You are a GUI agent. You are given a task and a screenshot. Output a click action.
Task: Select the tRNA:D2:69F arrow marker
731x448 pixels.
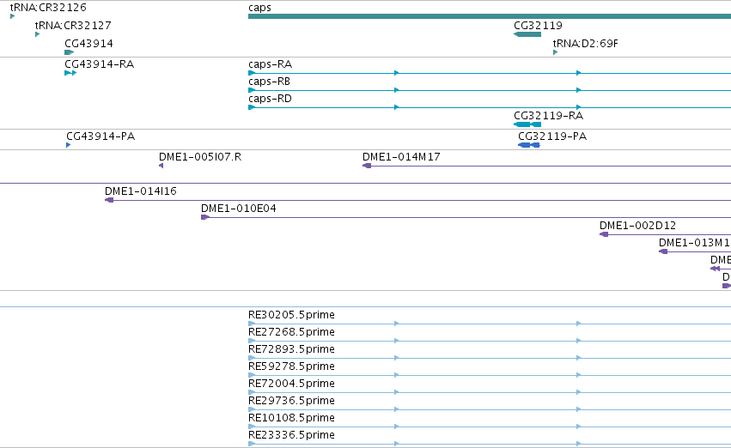pos(555,52)
